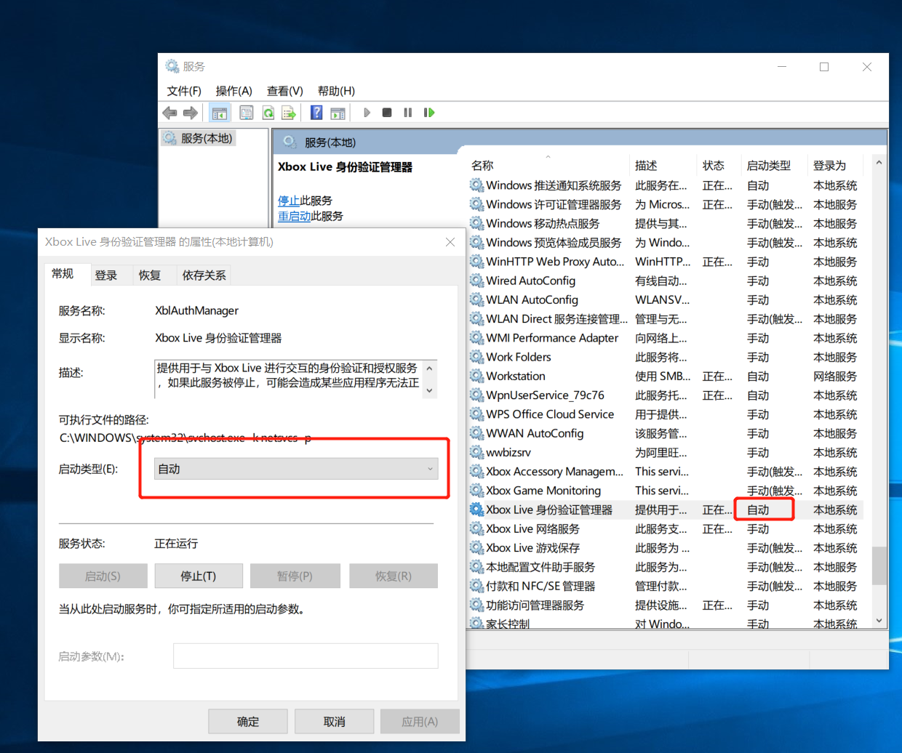The height and width of the screenshot is (753, 902).
Task: Click the Export List toolbar icon
Action: (289, 113)
